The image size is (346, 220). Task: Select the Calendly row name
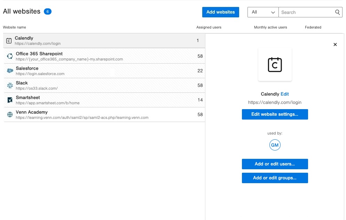[x=24, y=38]
